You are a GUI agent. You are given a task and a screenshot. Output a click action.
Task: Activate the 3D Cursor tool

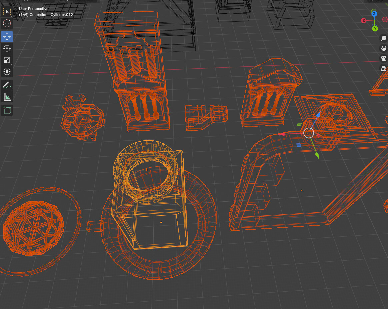click(7, 23)
